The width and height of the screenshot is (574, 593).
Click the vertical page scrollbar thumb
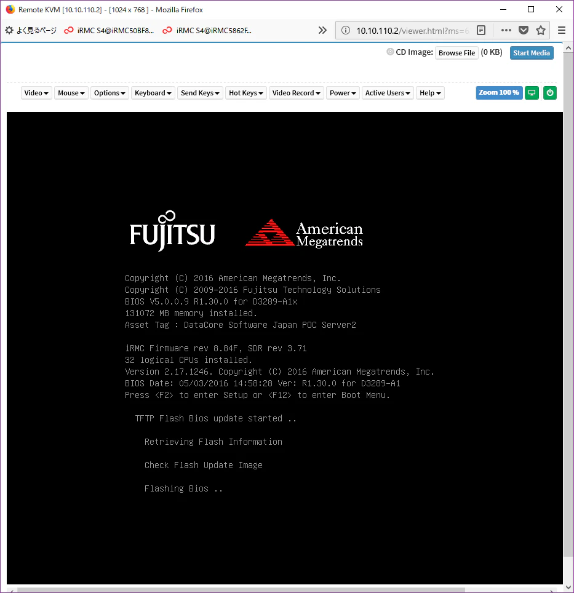click(x=568, y=304)
